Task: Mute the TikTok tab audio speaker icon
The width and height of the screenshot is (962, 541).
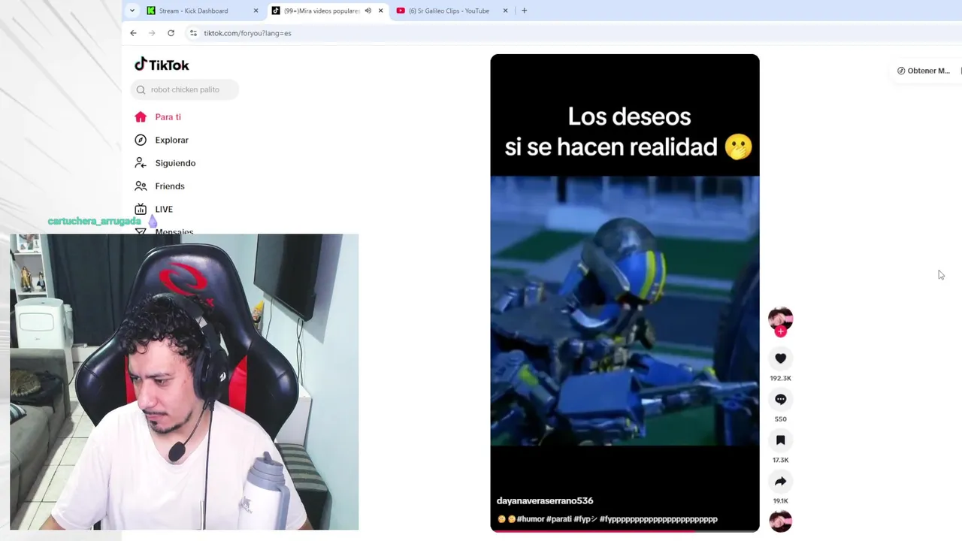Action: pos(368,11)
